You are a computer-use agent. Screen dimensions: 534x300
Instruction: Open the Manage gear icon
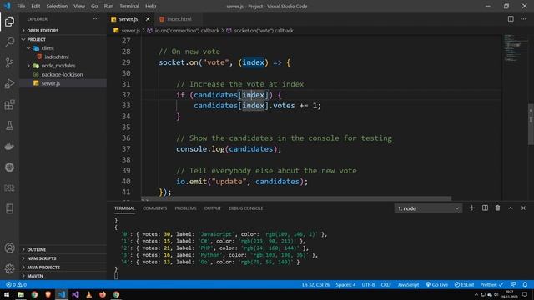9,268
